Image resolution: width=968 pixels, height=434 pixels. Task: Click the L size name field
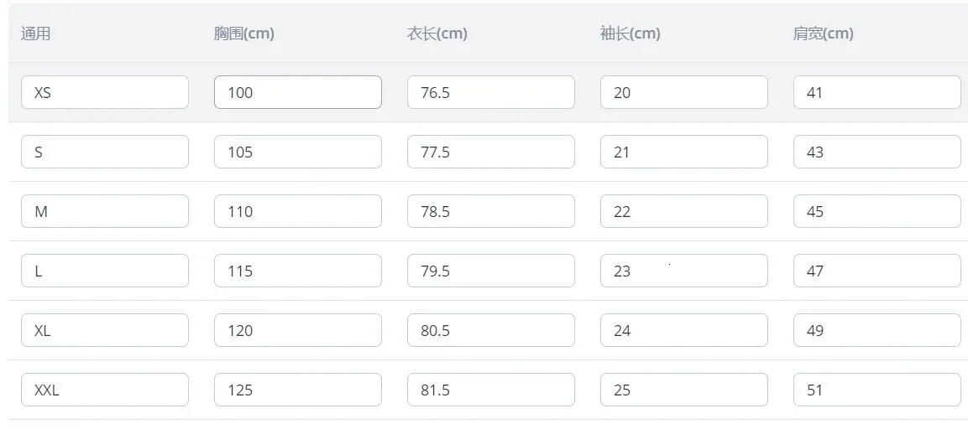click(105, 271)
